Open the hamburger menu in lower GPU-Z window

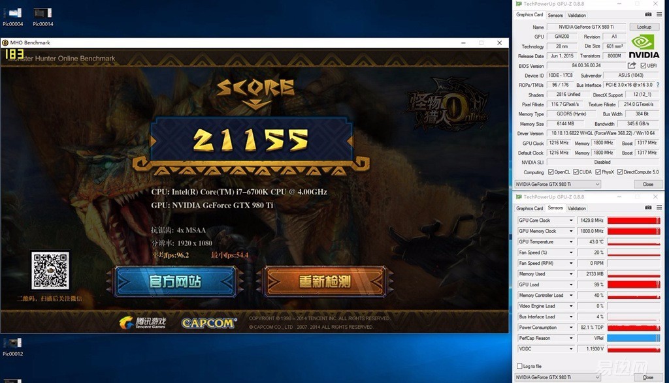point(659,207)
